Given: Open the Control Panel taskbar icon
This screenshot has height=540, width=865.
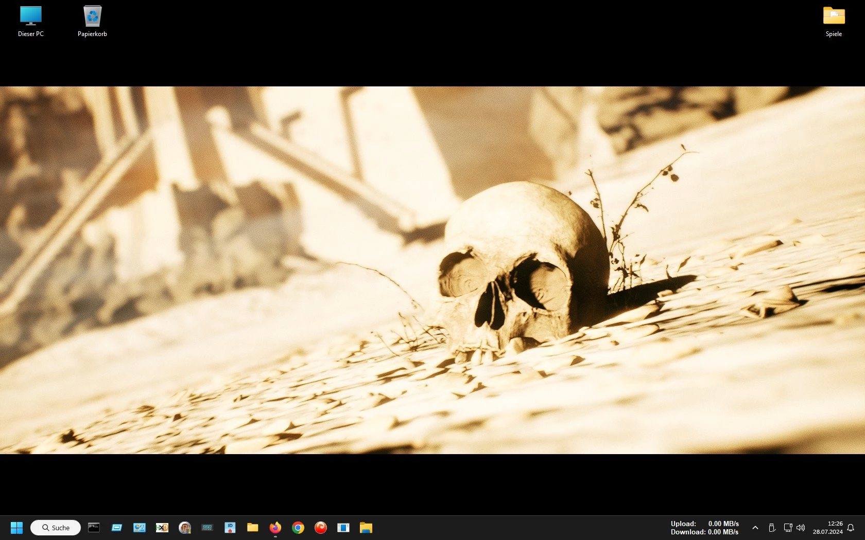Looking at the screenshot, I should (x=140, y=528).
